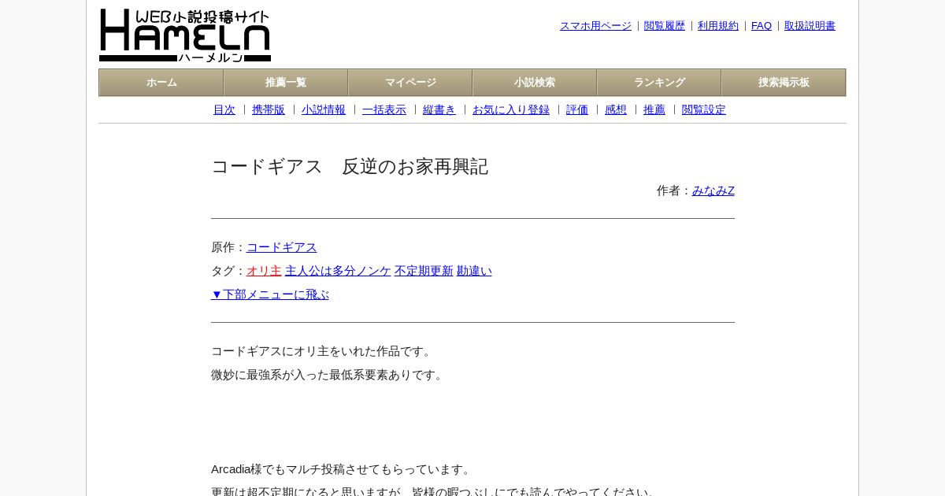Screen dimensions: 945x496
Task: Open the 小説検索 tab
Action: coord(535,83)
